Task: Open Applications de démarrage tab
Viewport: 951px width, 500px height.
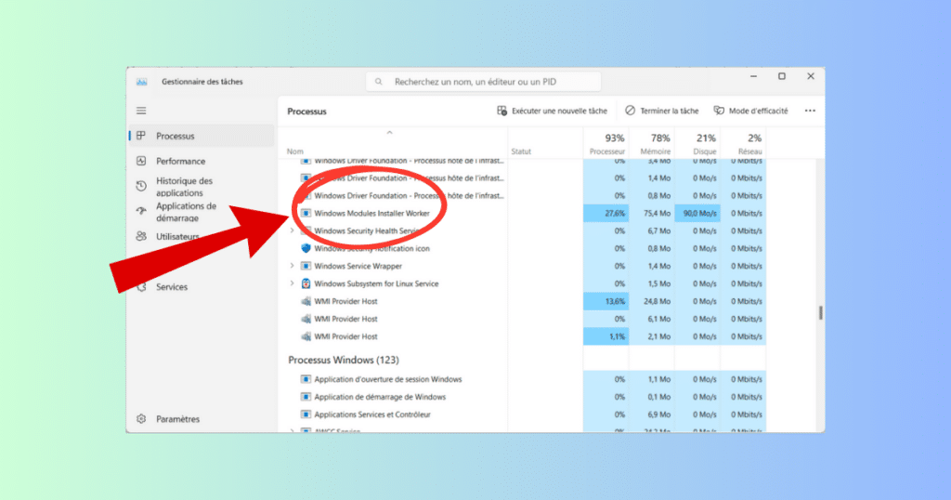Action: [x=202, y=211]
